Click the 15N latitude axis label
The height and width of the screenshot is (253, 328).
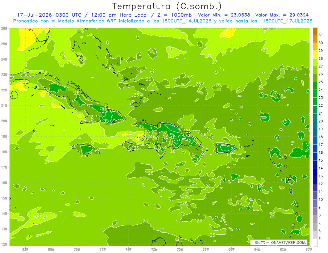click(4, 198)
